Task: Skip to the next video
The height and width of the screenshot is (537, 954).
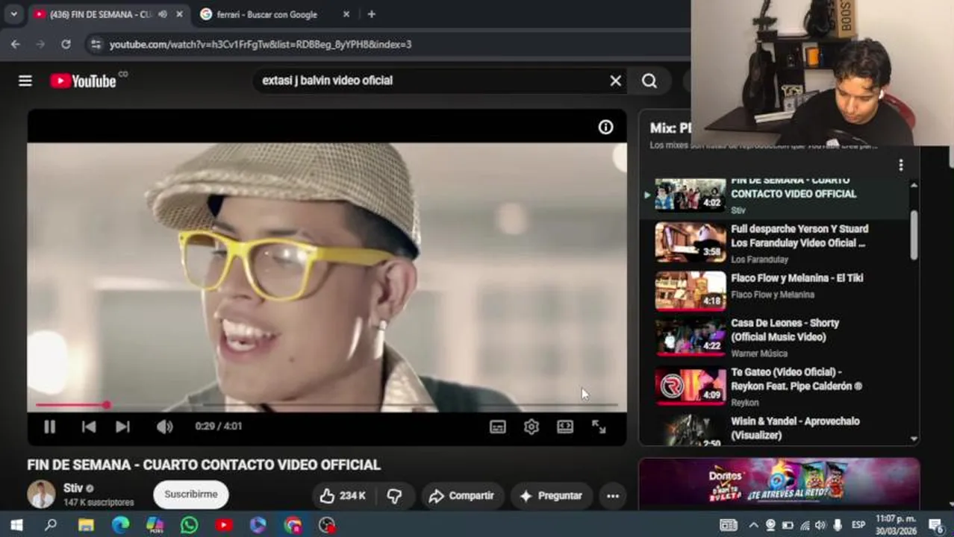Action: tap(122, 427)
